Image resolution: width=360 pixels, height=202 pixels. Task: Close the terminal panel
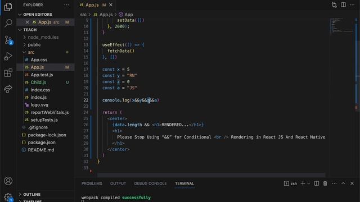(x=352, y=183)
